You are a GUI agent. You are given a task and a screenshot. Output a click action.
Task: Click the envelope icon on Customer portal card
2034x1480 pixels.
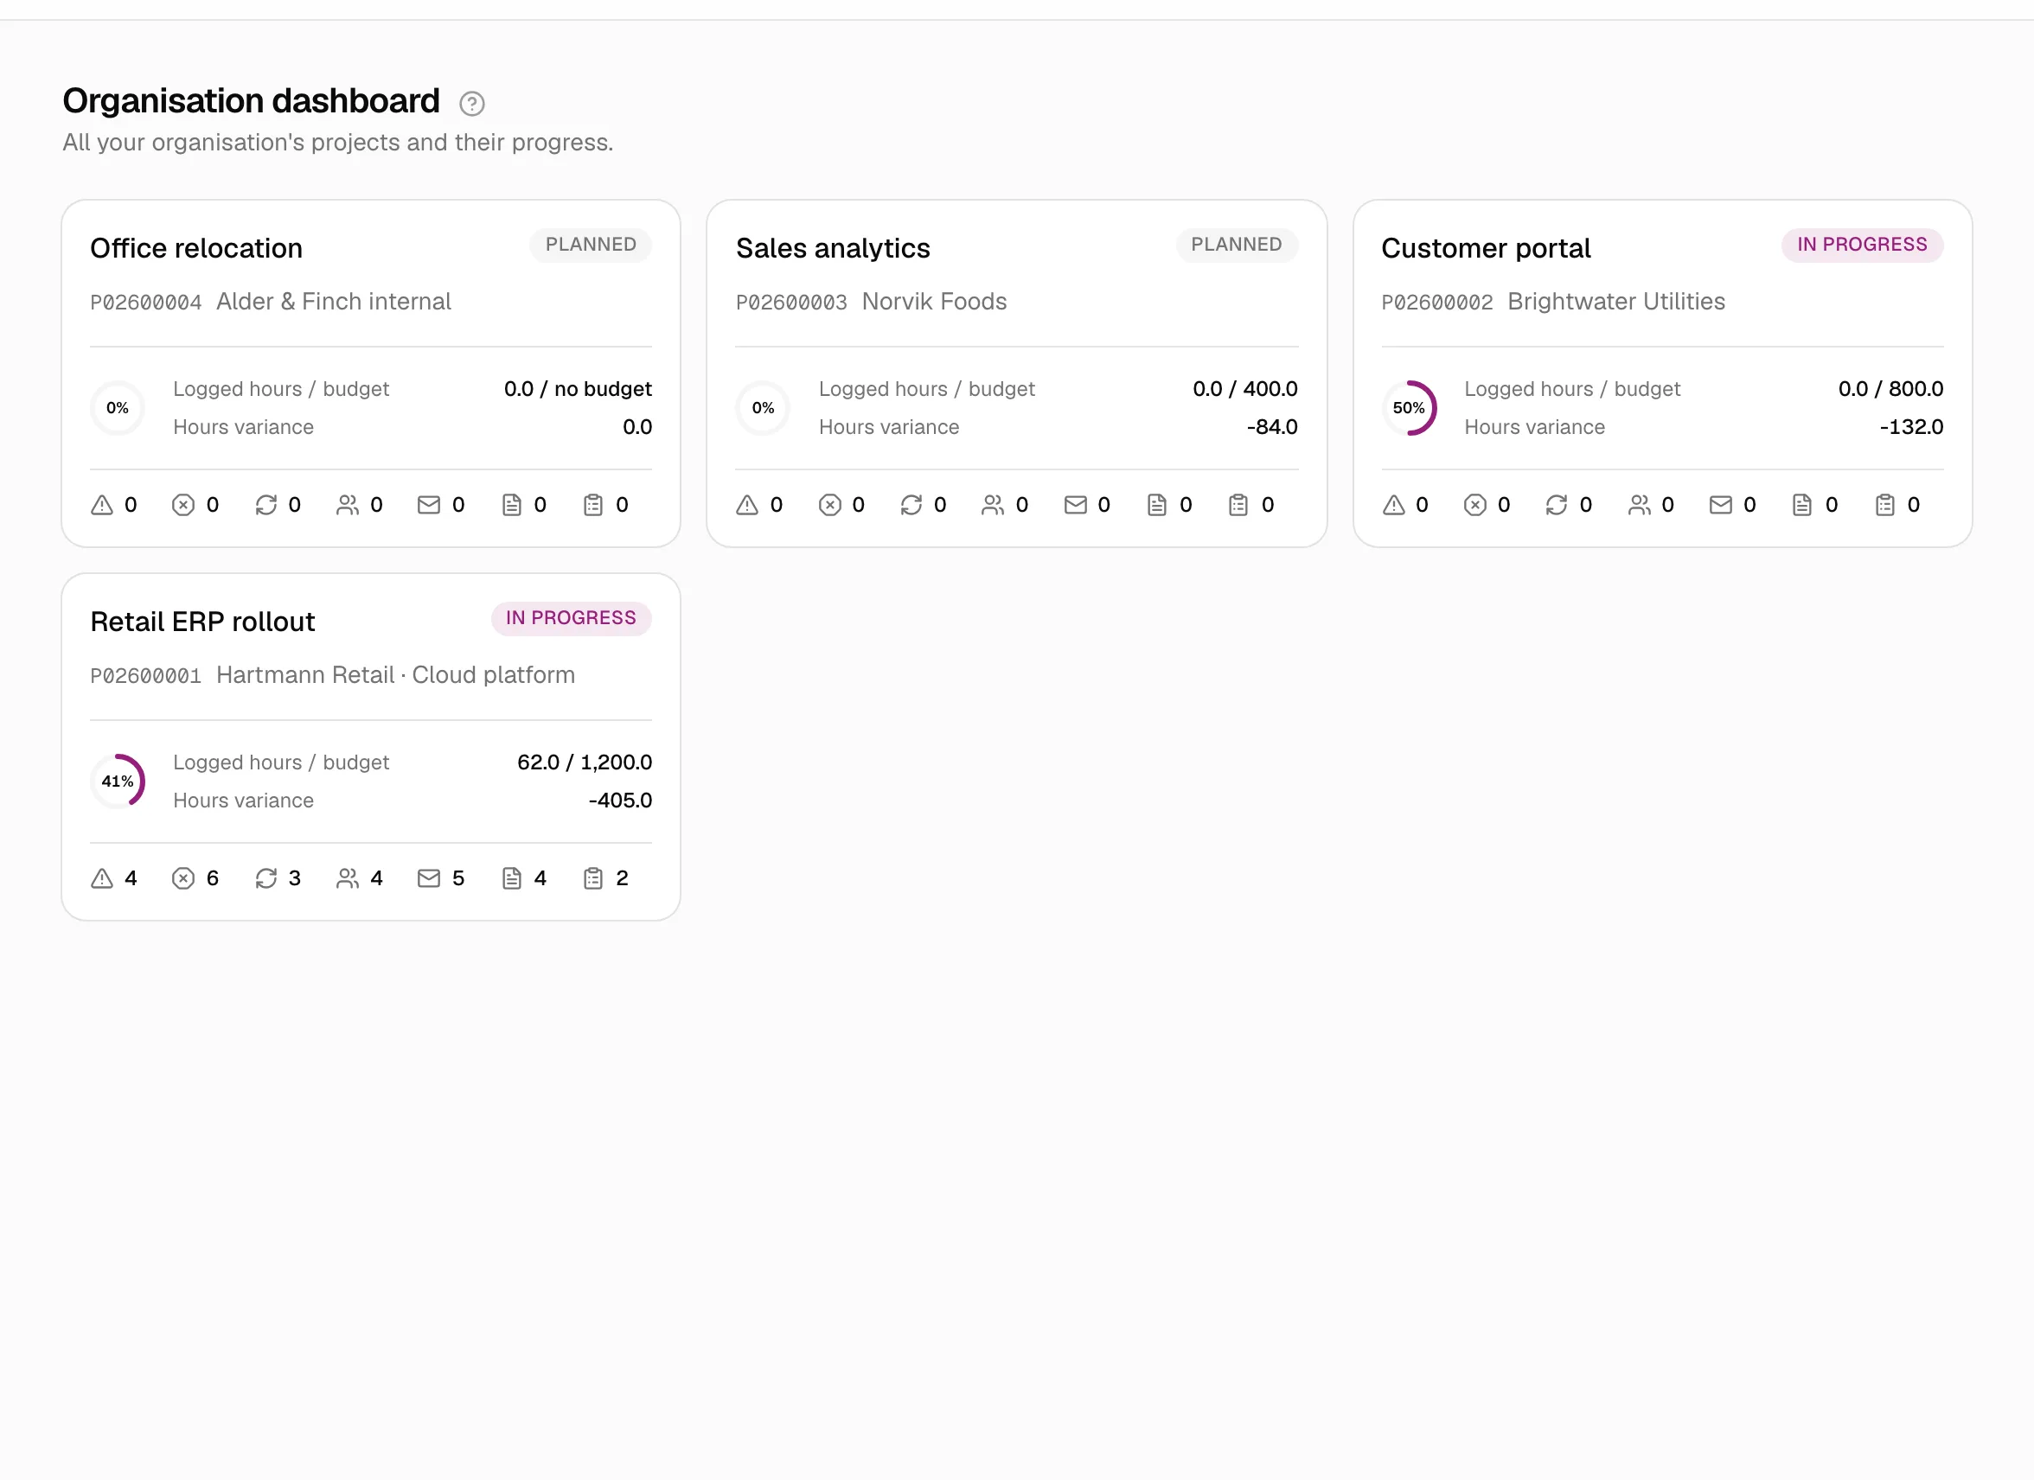click(1721, 505)
